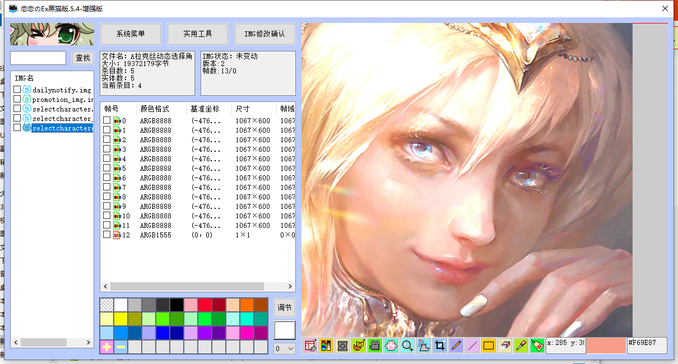
Task: Click the cat face toolbar icon
Action: [x=358, y=346]
